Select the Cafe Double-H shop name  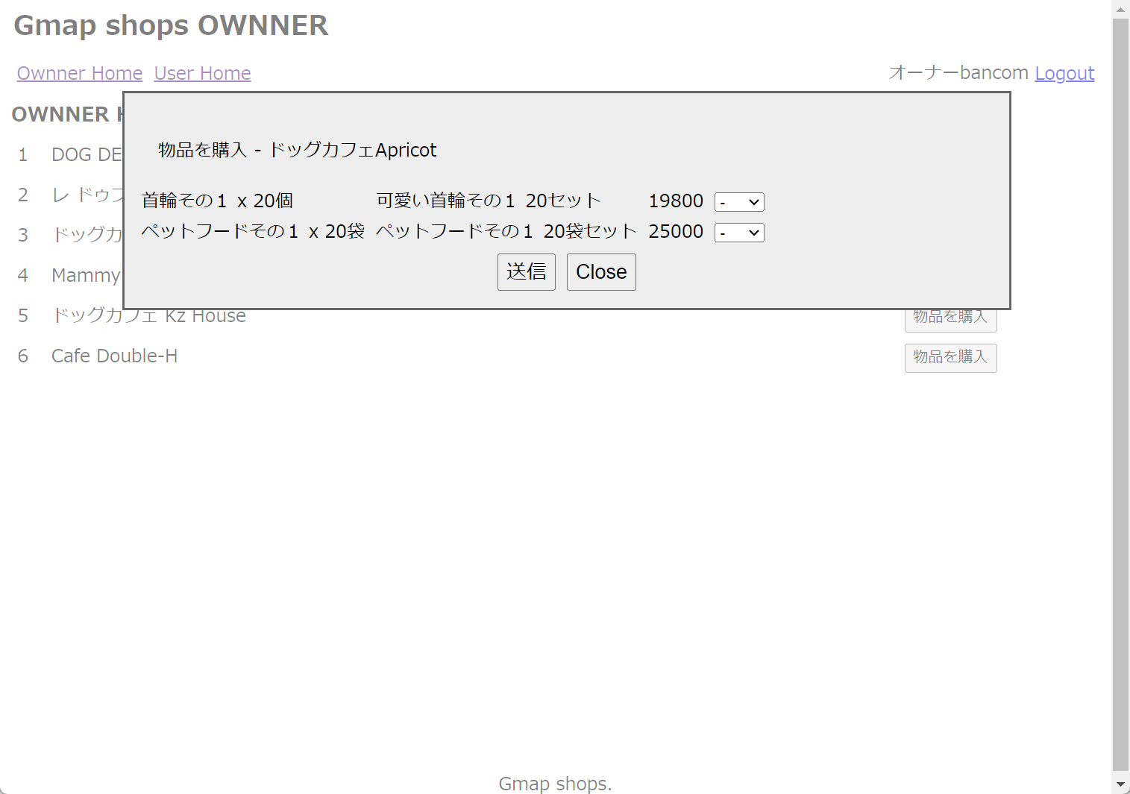[114, 356]
